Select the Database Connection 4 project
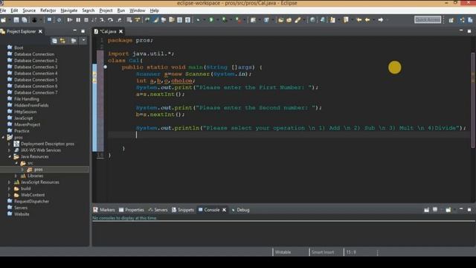Screen dimensions: 476x268 tap(36, 73)
